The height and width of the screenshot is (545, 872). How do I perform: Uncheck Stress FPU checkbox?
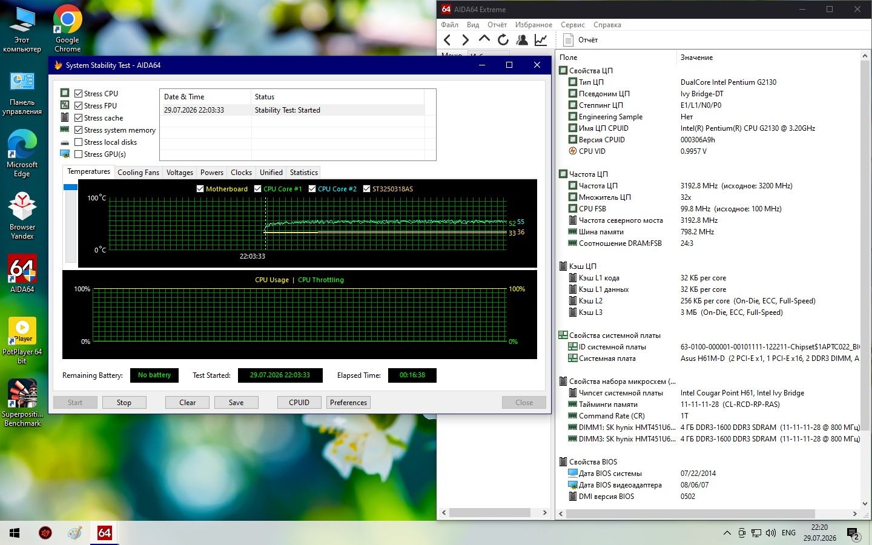78,105
